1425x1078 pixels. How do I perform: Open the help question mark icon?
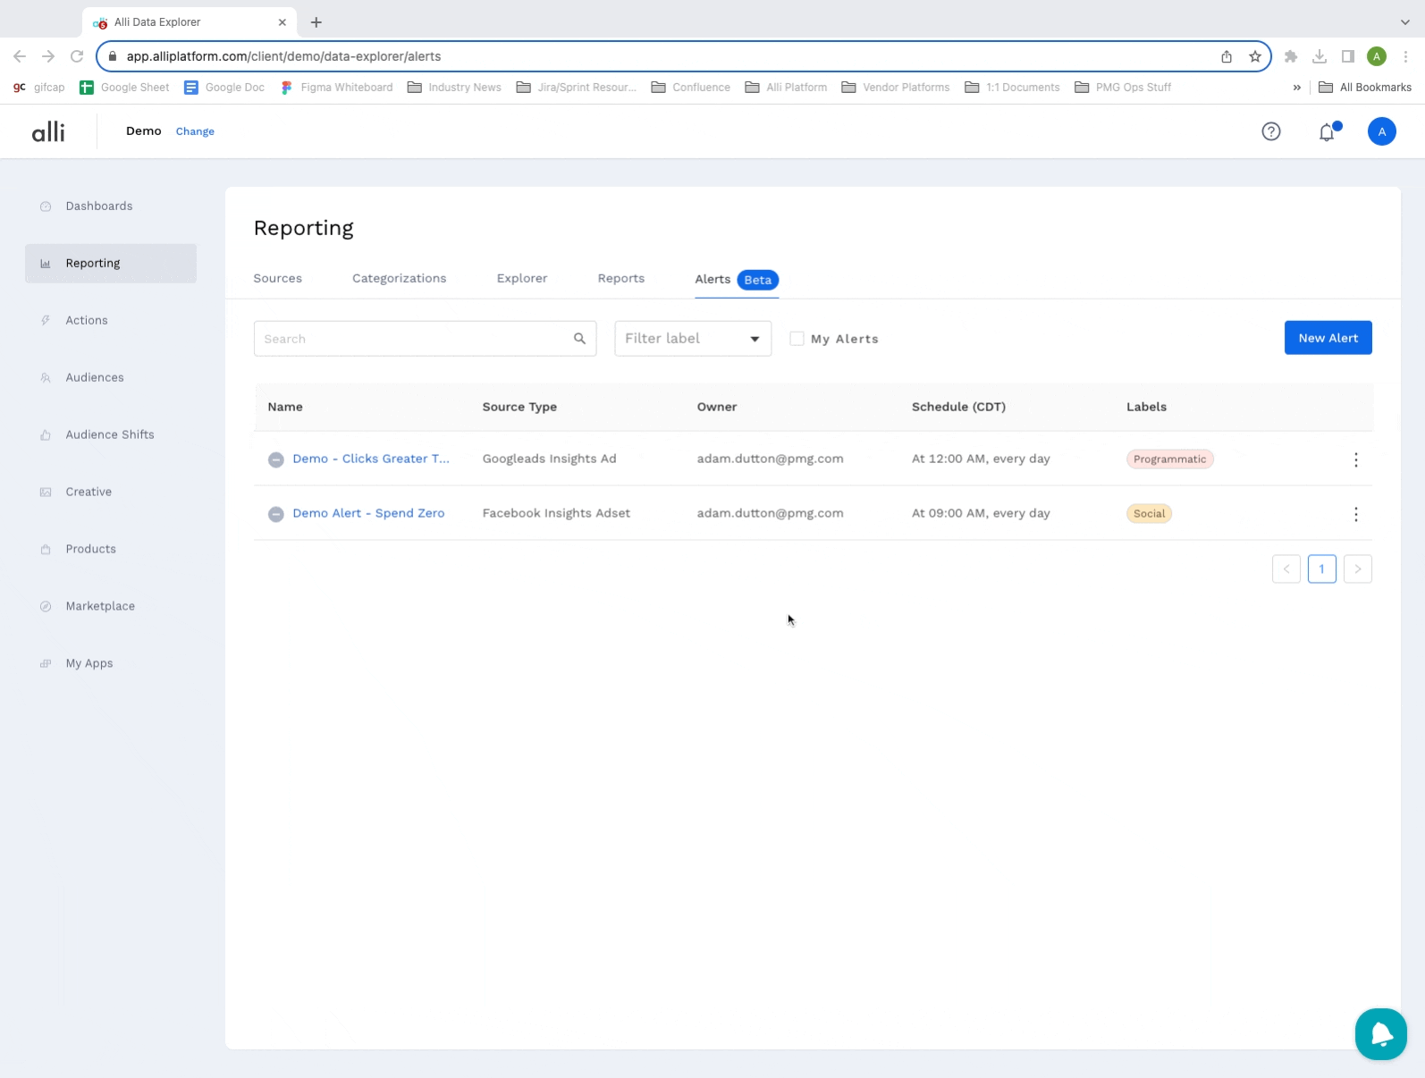pos(1270,131)
